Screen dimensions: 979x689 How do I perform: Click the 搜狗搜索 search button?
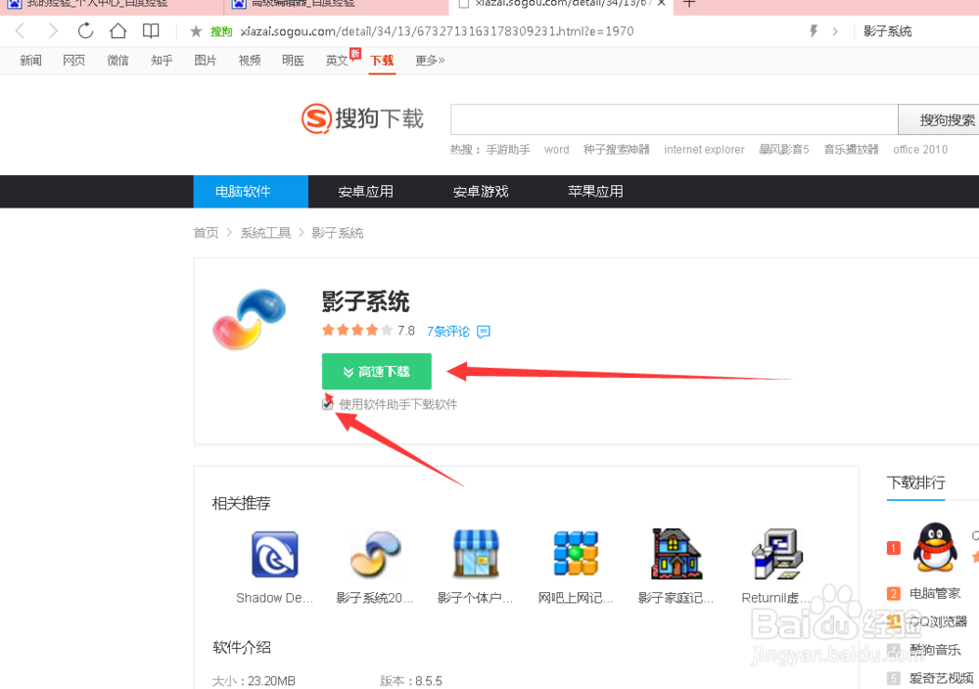click(939, 119)
